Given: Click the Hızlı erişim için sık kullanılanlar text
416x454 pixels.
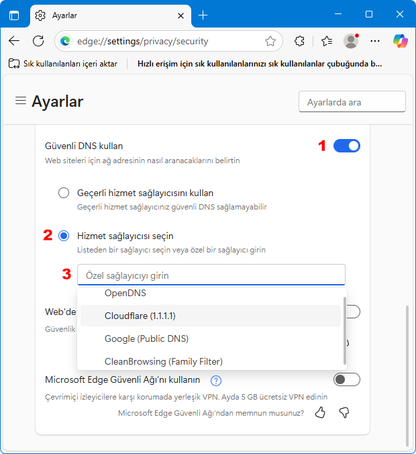Looking at the screenshot, I should [x=260, y=64].
